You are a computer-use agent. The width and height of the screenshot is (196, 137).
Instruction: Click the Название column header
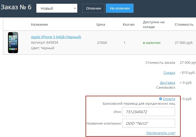tap(39, 24)
